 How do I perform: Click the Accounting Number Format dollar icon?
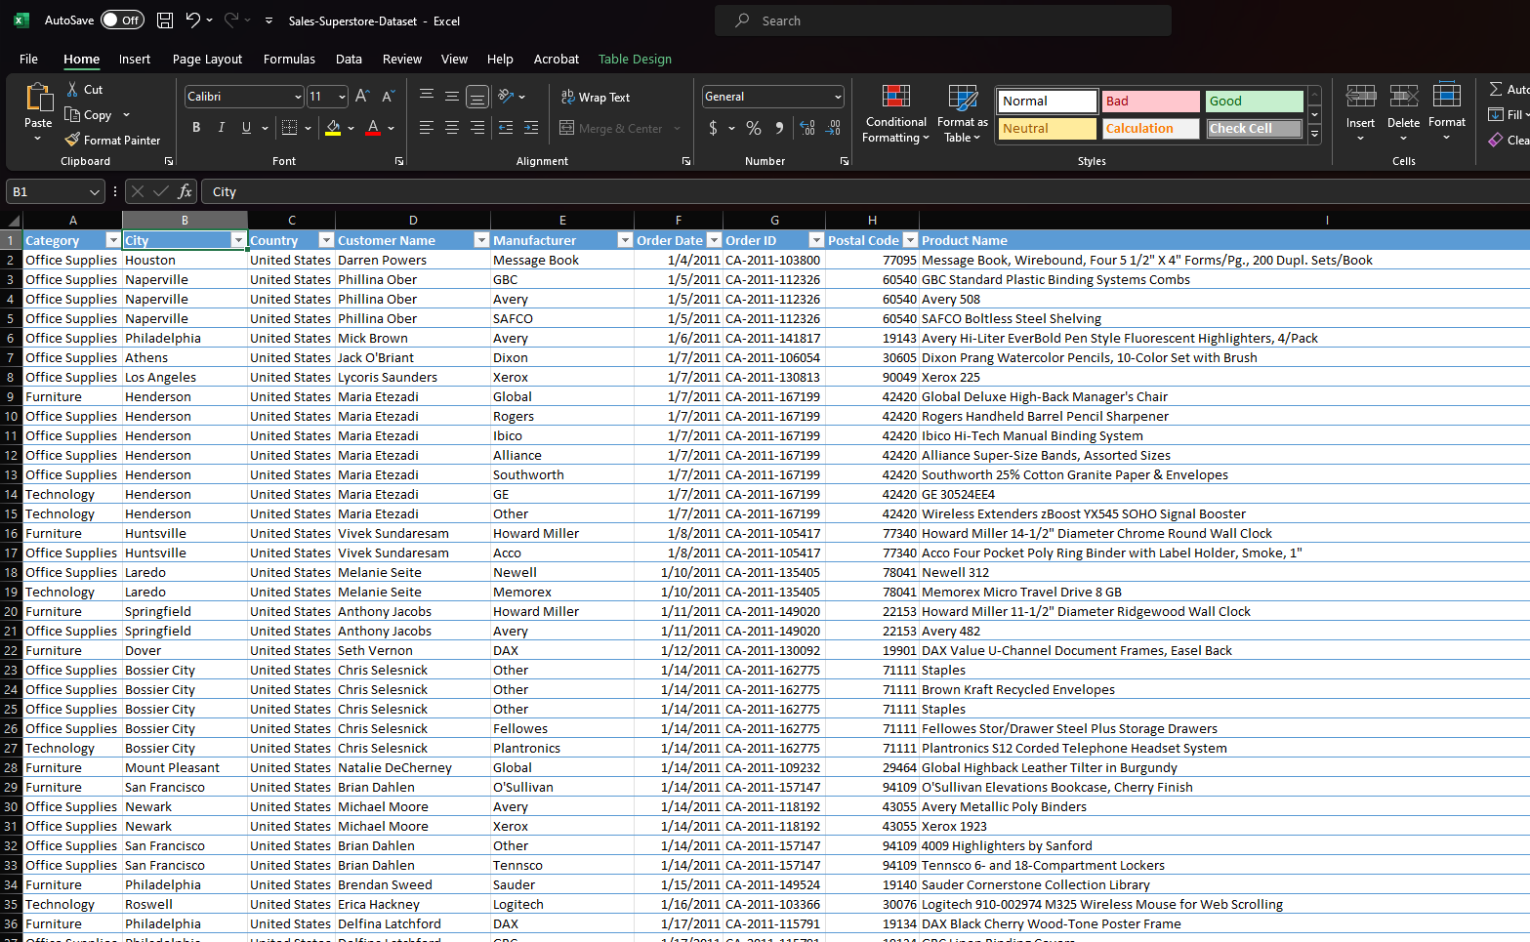[x=714, y=128]
